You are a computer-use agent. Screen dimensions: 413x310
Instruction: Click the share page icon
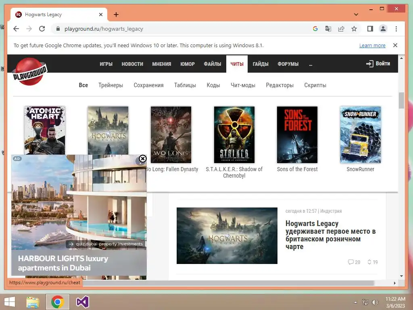pos(341,29)
